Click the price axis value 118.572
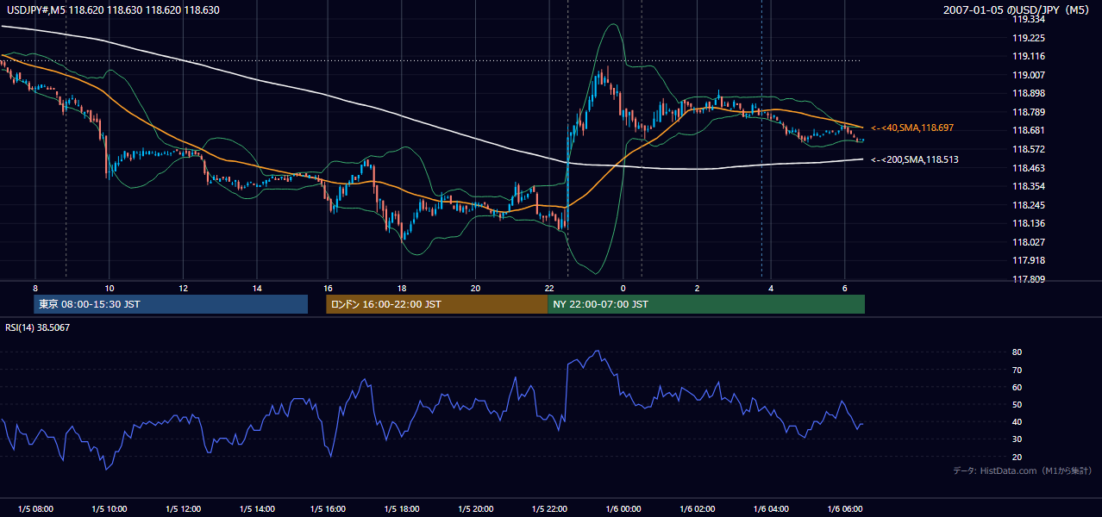Image resolution: width=1102 pixels, height=517 pixels. [1029, 149]
